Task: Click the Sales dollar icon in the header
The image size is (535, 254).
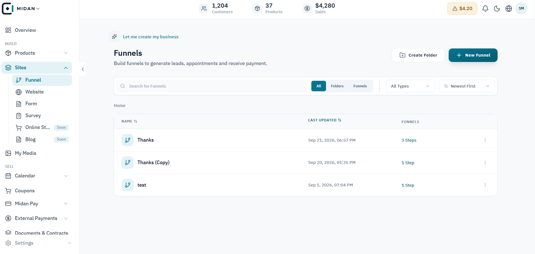Action: 307,8
